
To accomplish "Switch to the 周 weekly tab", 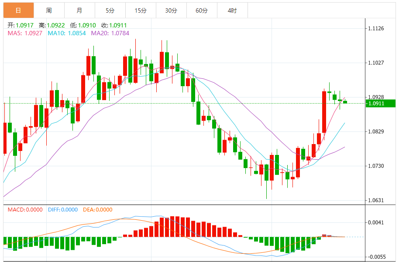I will tap(49, 10).
